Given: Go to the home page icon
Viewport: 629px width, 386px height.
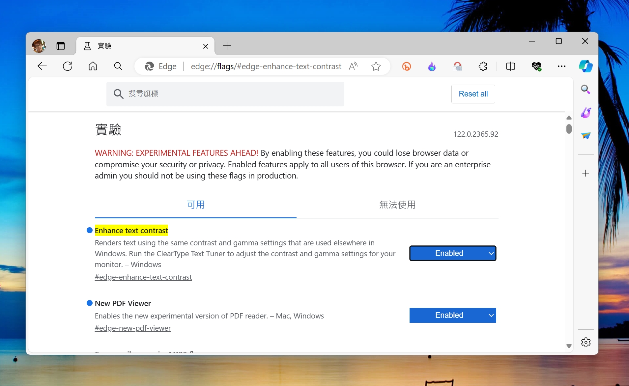Looking at the screenshot, I should pyautogui.click(x=93, y=67).
